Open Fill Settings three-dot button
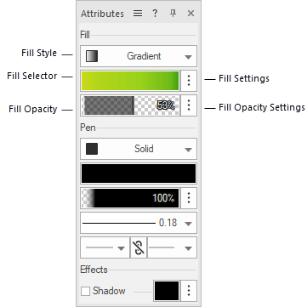Screen dimensions: 307x307 pos(189,81)
